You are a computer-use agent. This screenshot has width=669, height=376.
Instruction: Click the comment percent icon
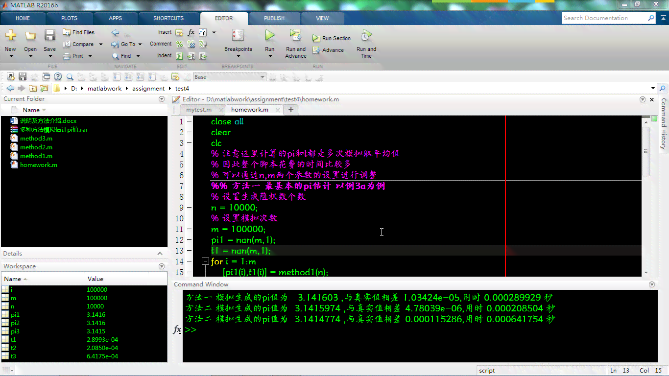point(179,44)
